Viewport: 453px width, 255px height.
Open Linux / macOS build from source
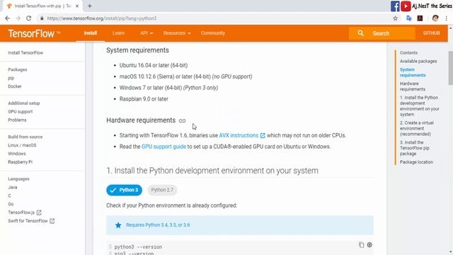22,145
